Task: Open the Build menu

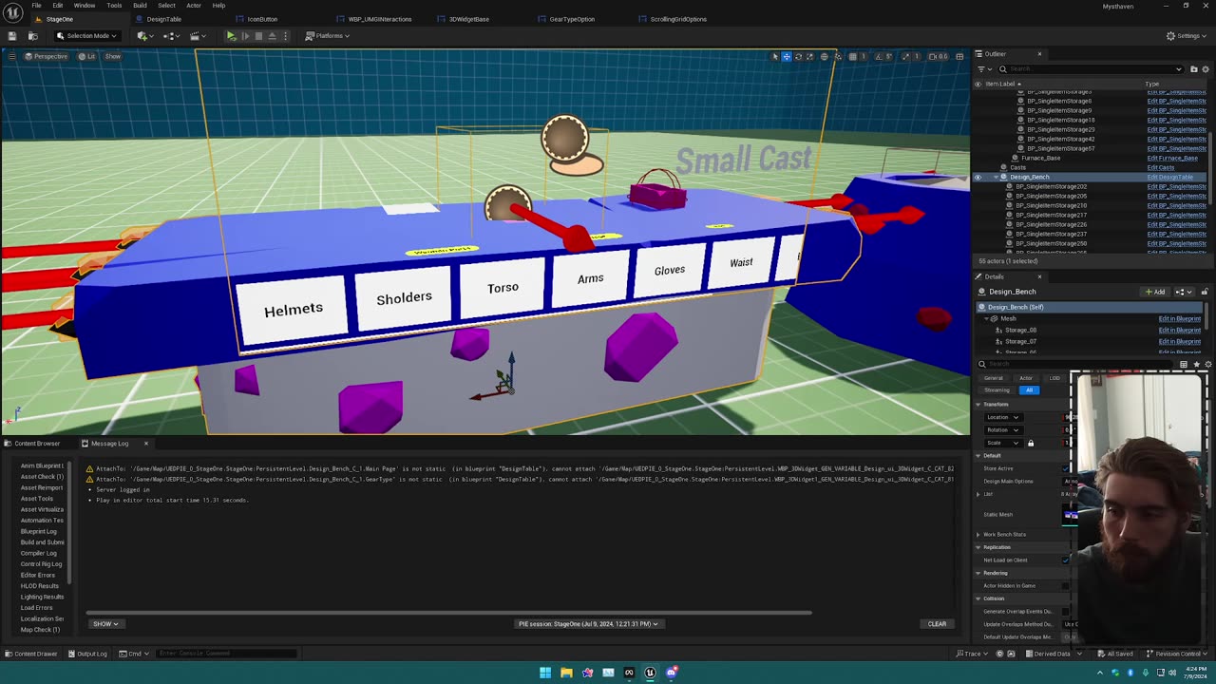Action: (x=140, y=6)
